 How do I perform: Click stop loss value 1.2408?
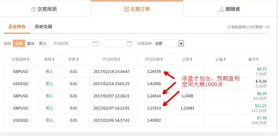[187, 96]
